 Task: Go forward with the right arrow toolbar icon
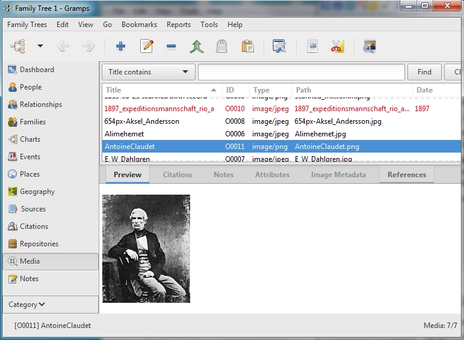click(x=88, y=46)
